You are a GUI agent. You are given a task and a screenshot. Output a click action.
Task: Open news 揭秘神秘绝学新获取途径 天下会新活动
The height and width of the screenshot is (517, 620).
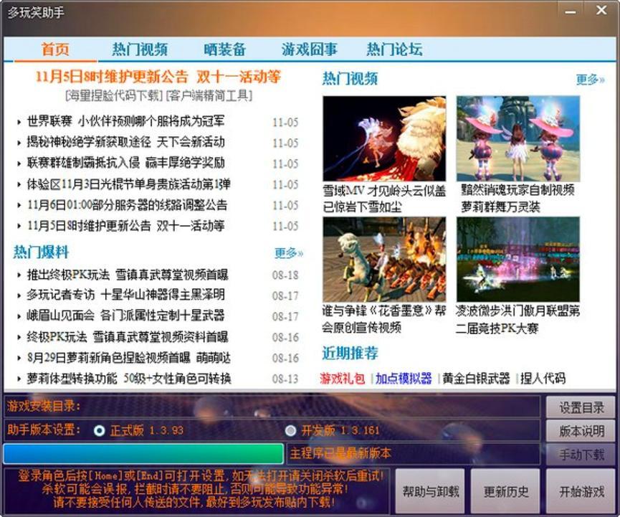pos(125,141)
